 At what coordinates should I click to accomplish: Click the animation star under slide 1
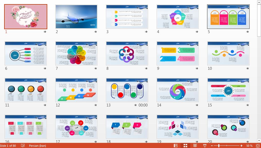click(45, 32)
